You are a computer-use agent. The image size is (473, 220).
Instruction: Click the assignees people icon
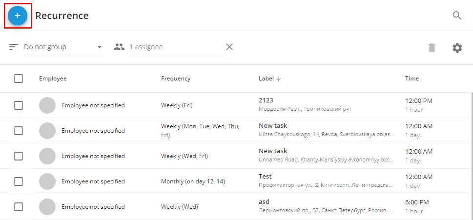pyautogui.click(x=119, y=47)
